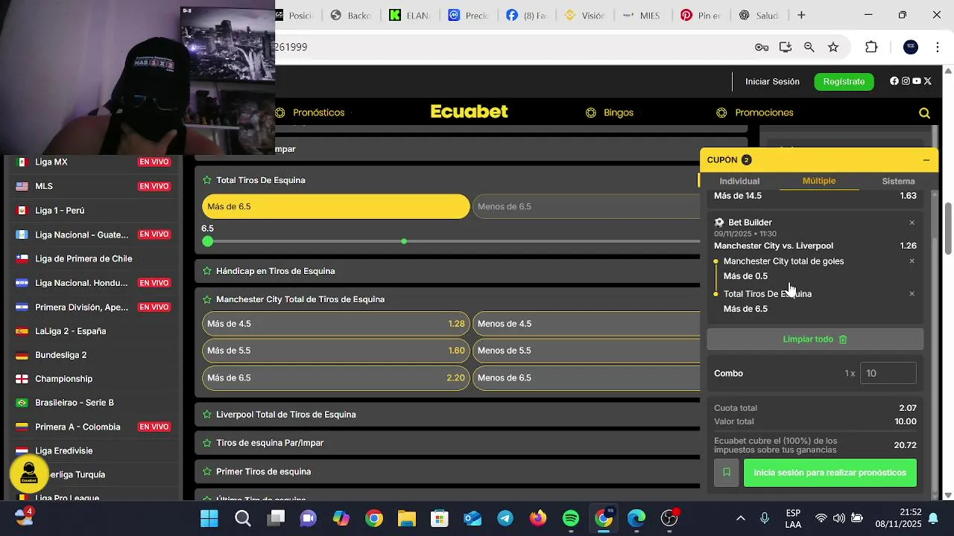The height and width of the screenshot is (536, 954).
Task: Open Ecuabet's Facebook page icon
Action: 894,81
